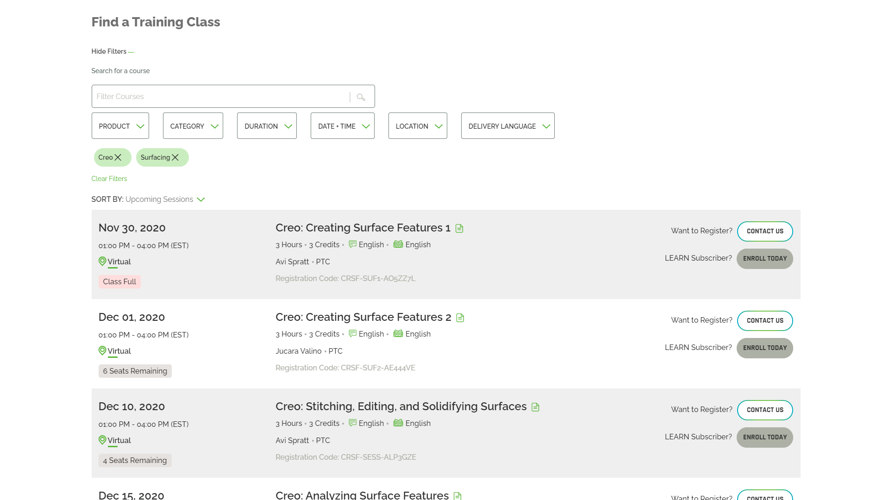Click the Dec 01, 2020 date heading
This screenshot has width=889, height=500.
pyautogui.click(x=131, y=317)
